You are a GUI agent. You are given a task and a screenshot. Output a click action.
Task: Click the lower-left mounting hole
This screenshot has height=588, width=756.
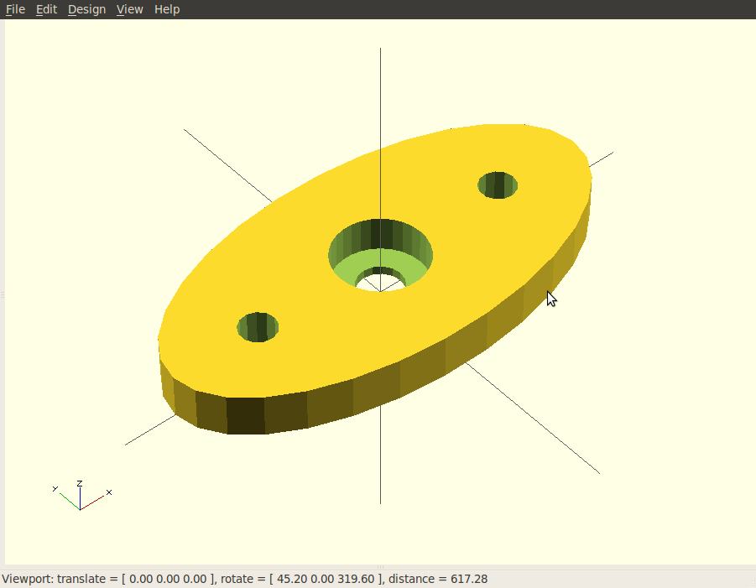coord(258,328)
